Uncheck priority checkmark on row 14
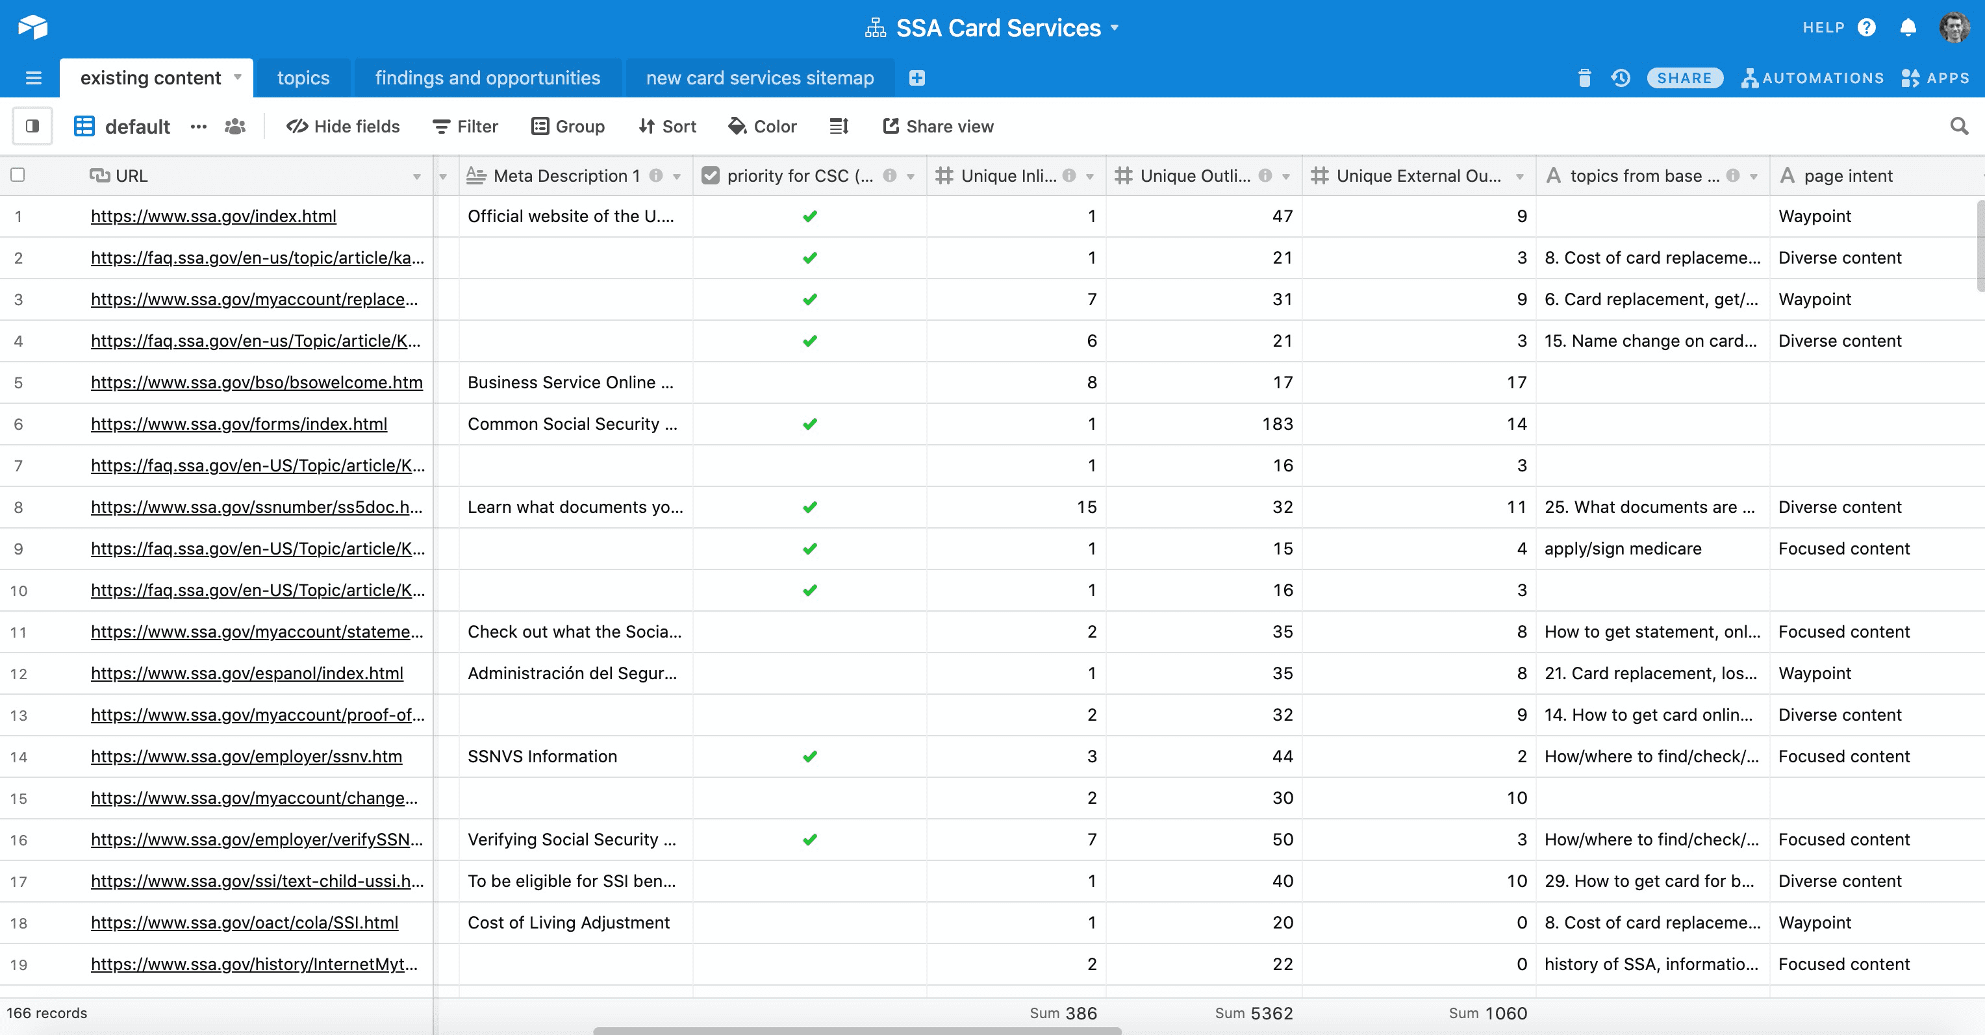The image size is (1985, 1035). point(810,757)
